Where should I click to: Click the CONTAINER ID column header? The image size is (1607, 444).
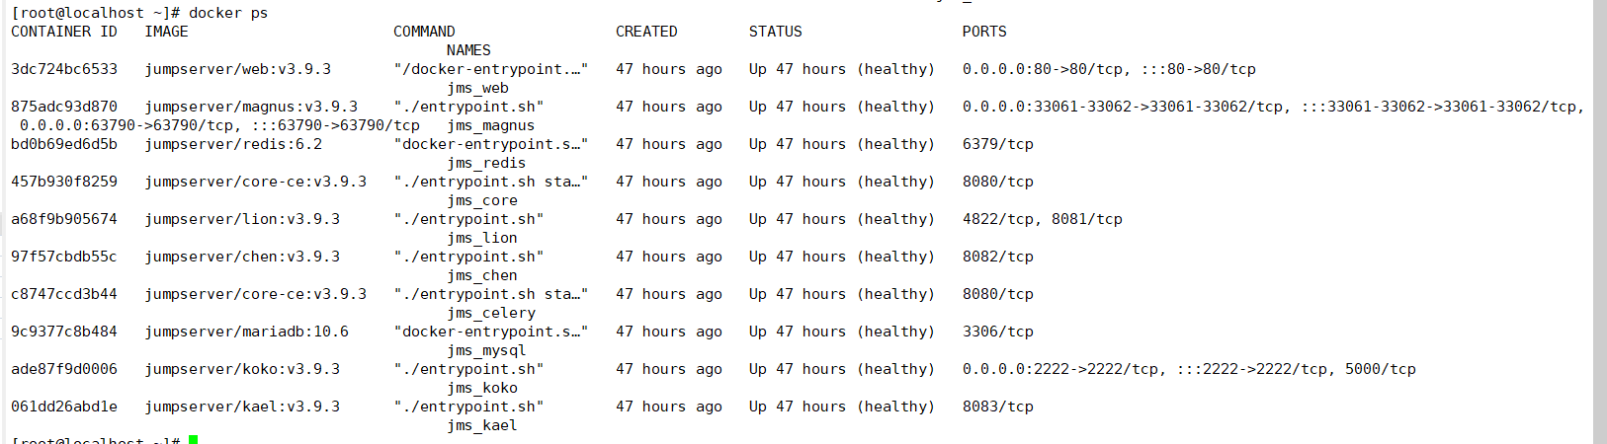click(x=64, y=32)
